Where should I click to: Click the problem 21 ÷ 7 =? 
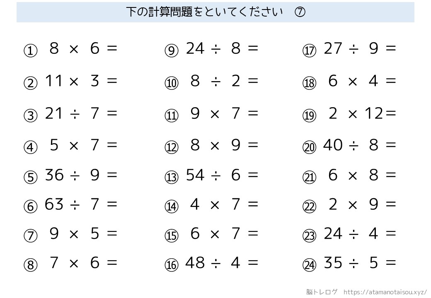tap(81, 113)
